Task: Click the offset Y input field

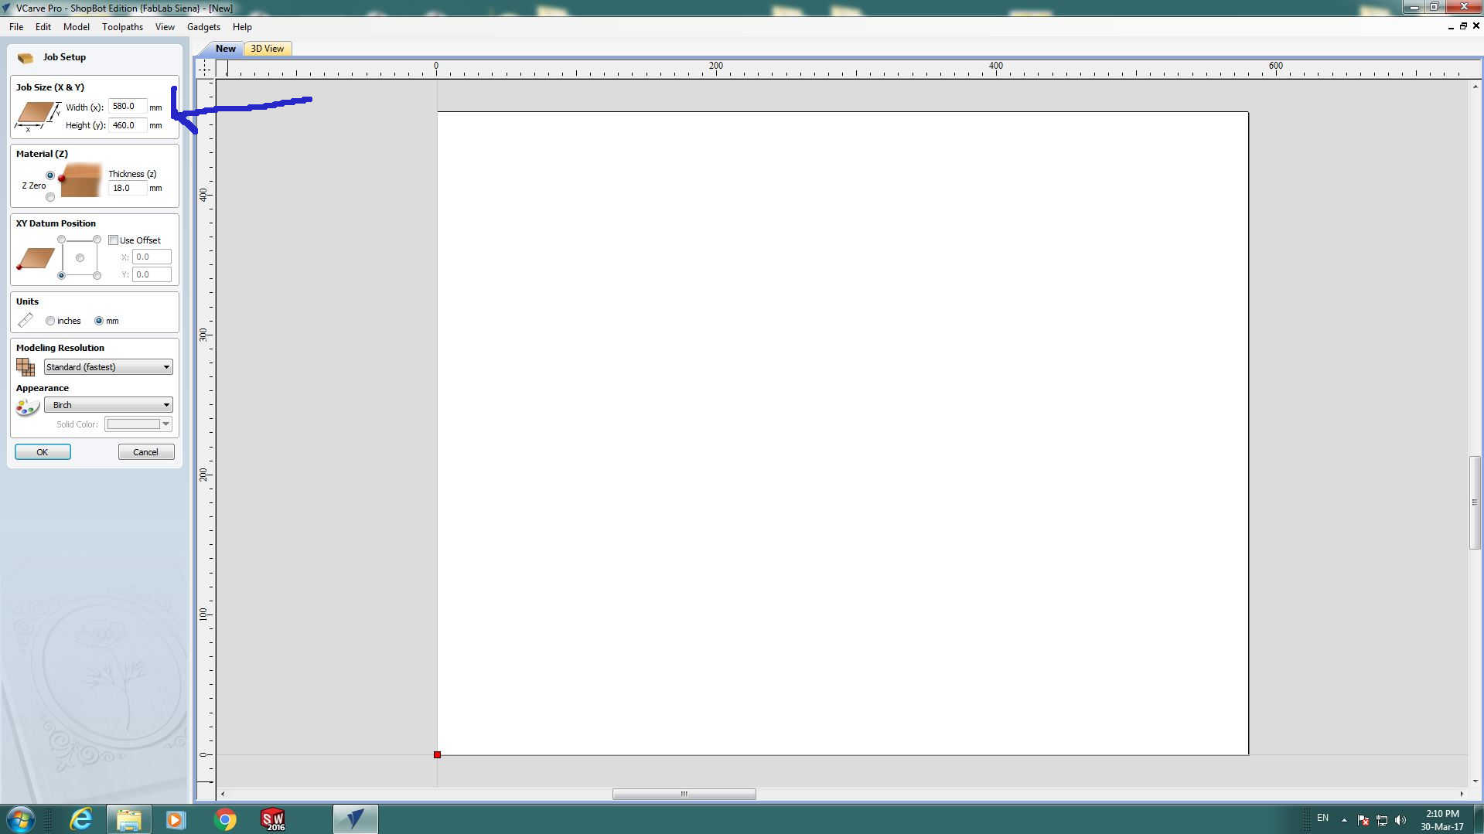Action: pyautogui.click(x=152, y=274)
